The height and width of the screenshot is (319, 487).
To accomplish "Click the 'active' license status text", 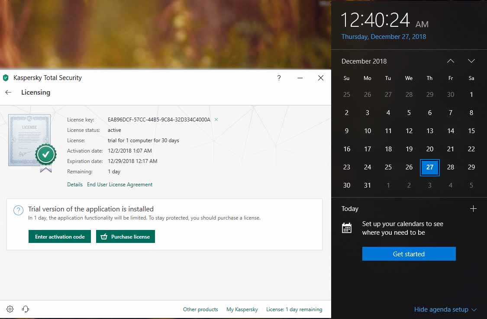I will (114, 130).
